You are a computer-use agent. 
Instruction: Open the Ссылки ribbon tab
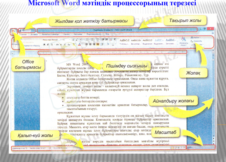[x=66, y=34]
